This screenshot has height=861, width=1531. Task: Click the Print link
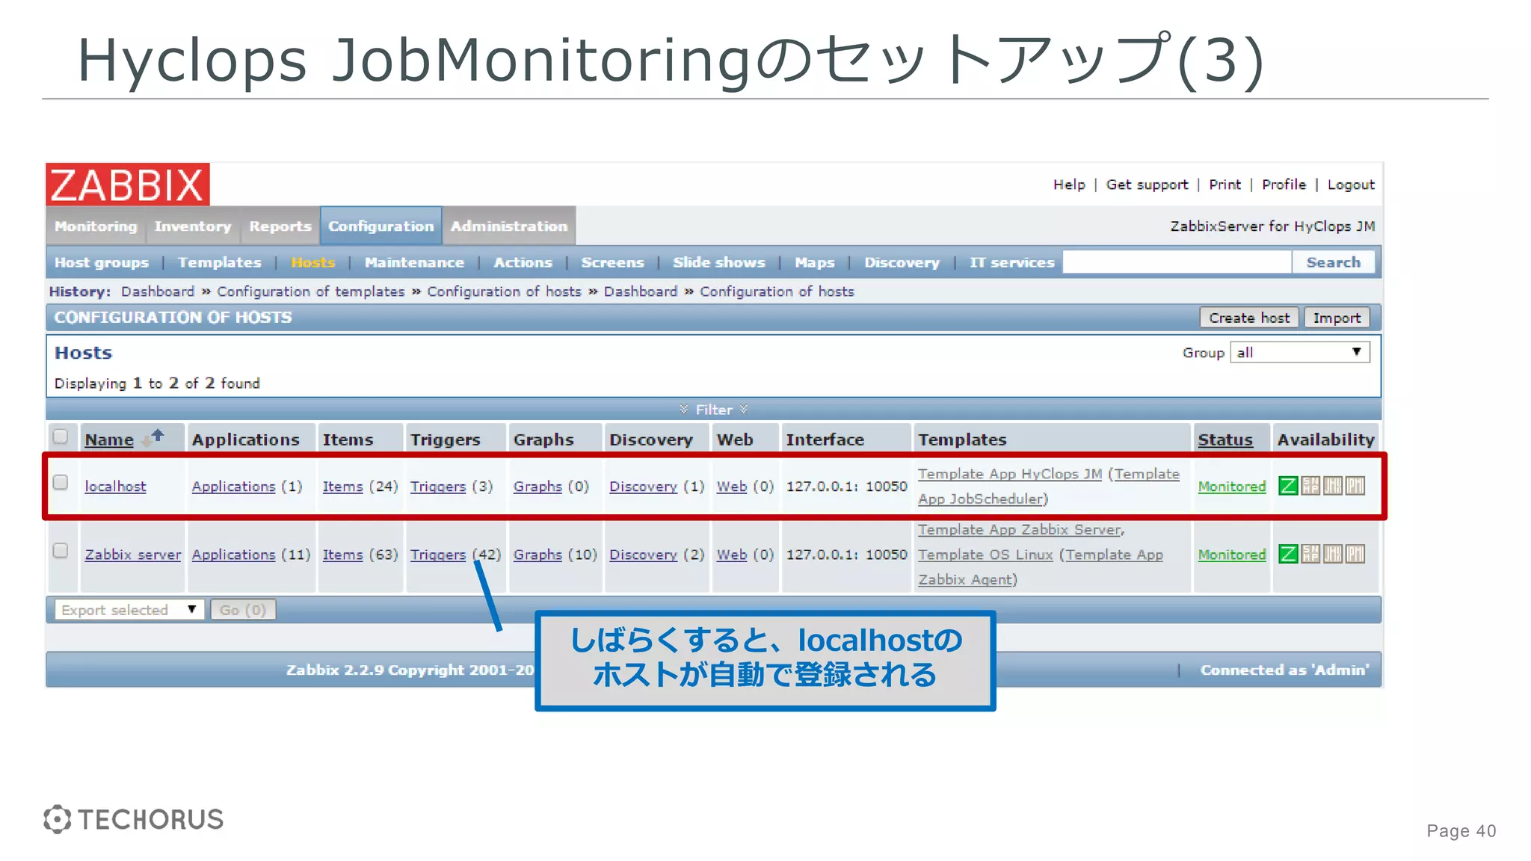point(1225,185)
